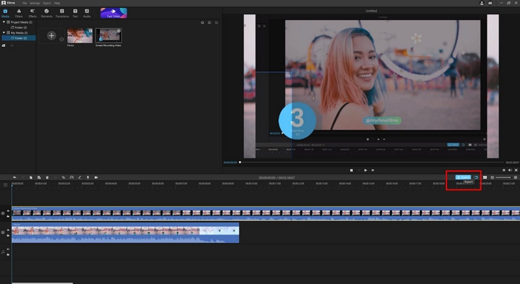The height and width of the screenshot is (284, 520).
Task: Open the Settings menu
Action: point(35,3)
